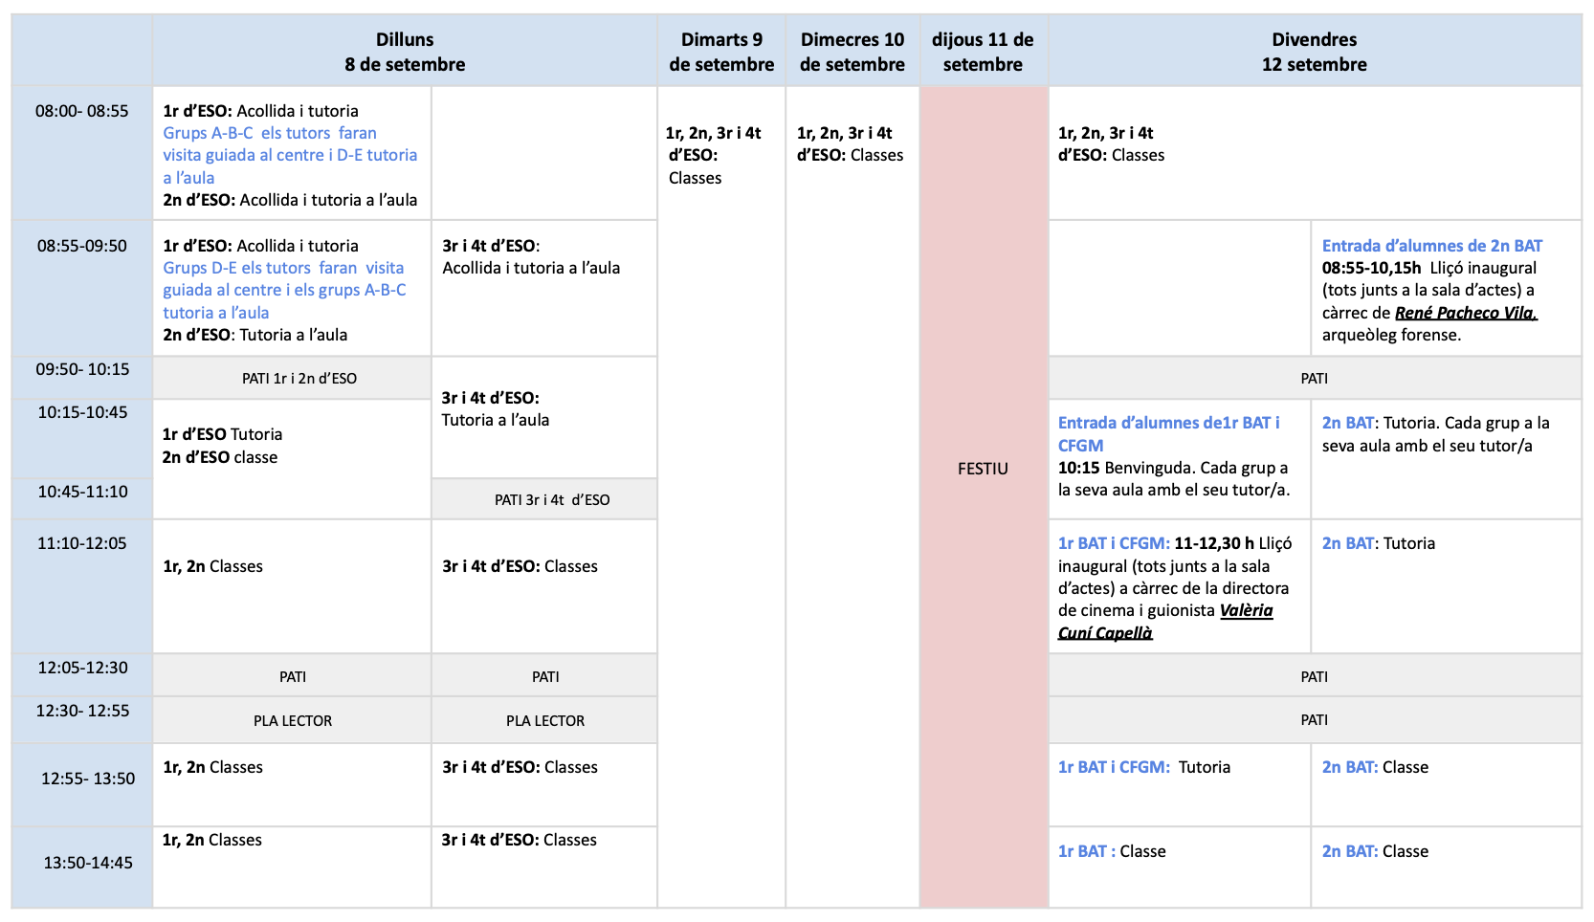The image size is (1594, 922).
Task: Click the Dimarts 9 de setembre header
Action: click(x=721, y=52)
